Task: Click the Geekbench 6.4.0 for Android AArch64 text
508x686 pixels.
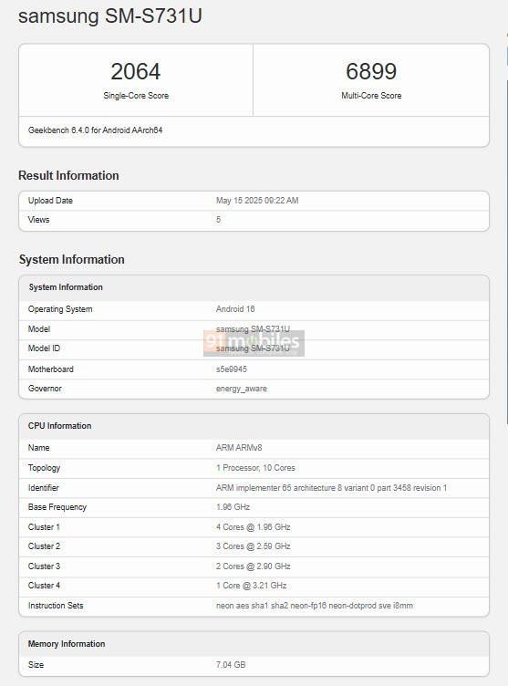Action: [x=96, y=130]
